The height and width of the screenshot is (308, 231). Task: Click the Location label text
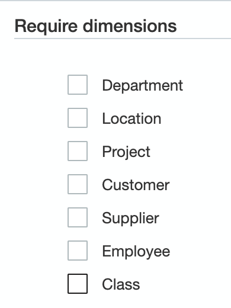tap(131, 118)
